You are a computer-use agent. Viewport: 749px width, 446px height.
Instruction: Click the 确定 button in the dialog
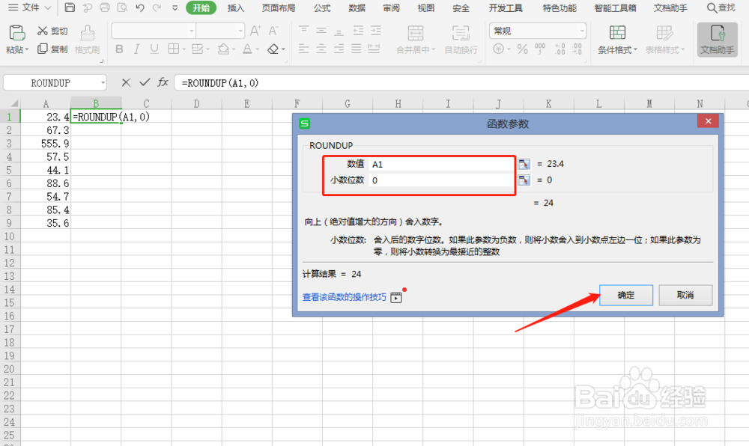[625, 295]
